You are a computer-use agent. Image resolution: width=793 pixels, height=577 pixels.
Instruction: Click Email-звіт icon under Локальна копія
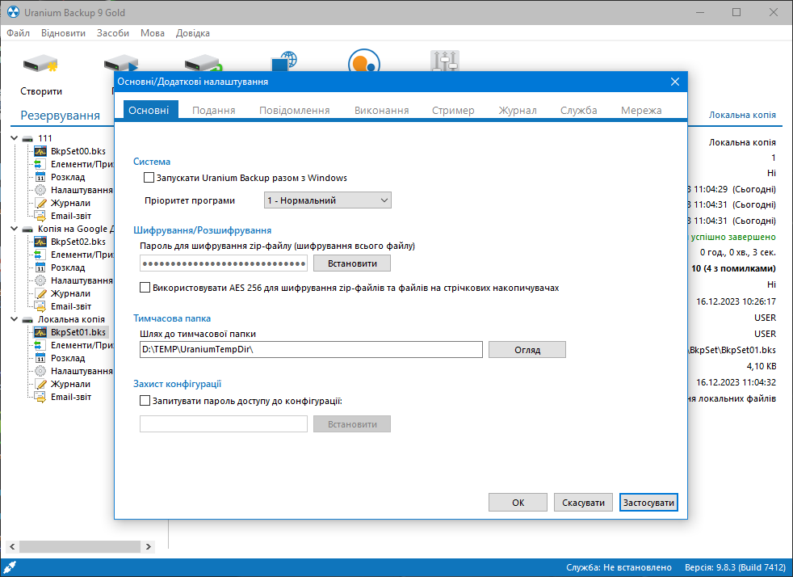pyautogui.click(x=40, y=397)
